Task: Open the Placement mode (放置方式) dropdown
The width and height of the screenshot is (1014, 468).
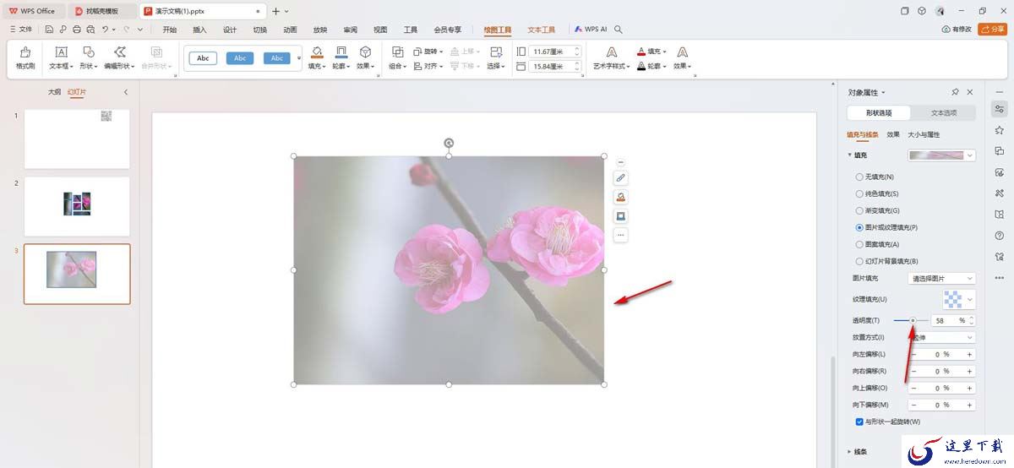Action: click(x=942, y=338)
